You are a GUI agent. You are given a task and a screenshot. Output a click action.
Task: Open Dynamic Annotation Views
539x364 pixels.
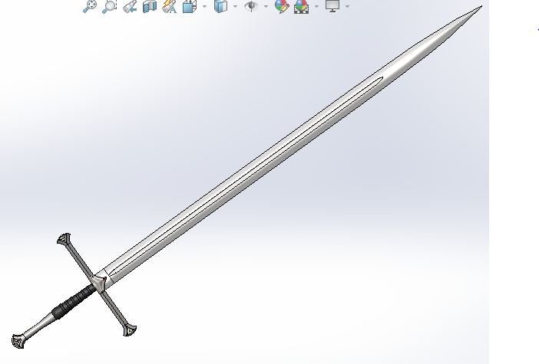coord(170,6)
